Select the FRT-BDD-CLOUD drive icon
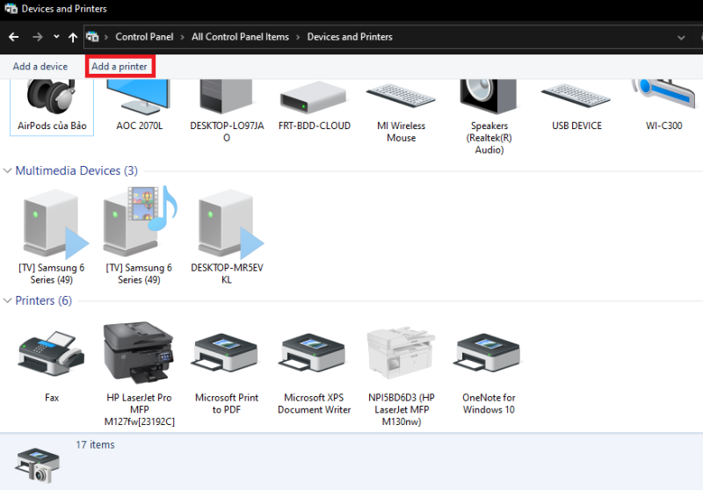Image resolution: width=703 pixels, height=490 pixels. tap(314, 97)
